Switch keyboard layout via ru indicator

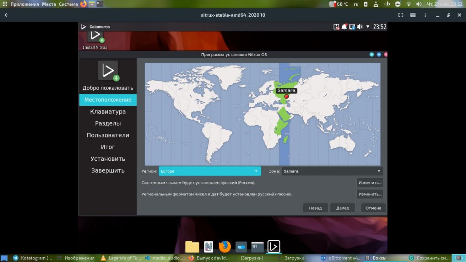356,4
